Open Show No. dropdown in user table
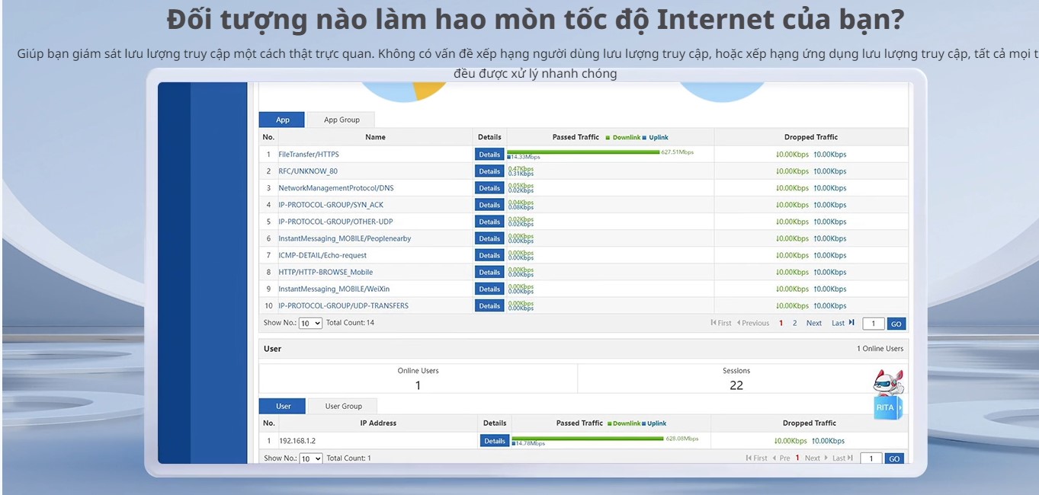 pyautogui.click(x=310, y=458)
